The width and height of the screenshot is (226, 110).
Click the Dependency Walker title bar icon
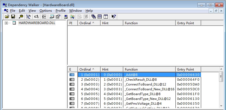(x=5, y=5)
